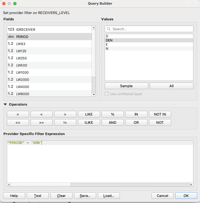Click expression editor scroll left arrow
The width and height of the screenshot is (200, 203).
[9, 185]
